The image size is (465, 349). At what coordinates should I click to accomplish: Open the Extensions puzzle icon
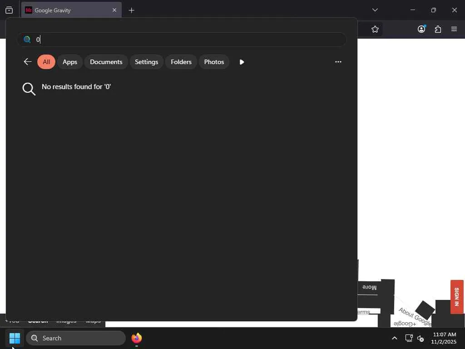click(438, 29)
